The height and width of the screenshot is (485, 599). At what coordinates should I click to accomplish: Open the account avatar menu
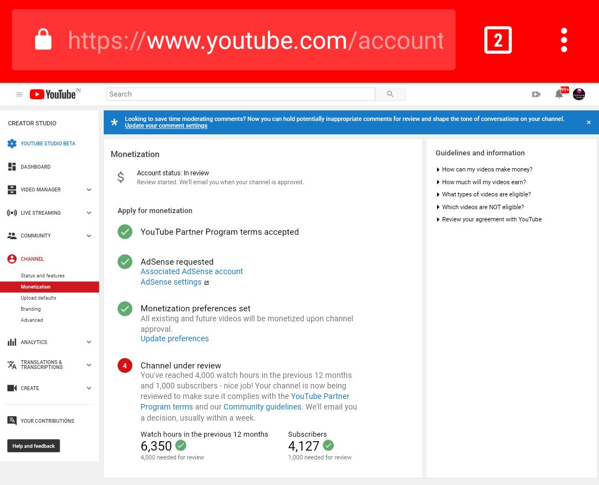click(578, 94)
